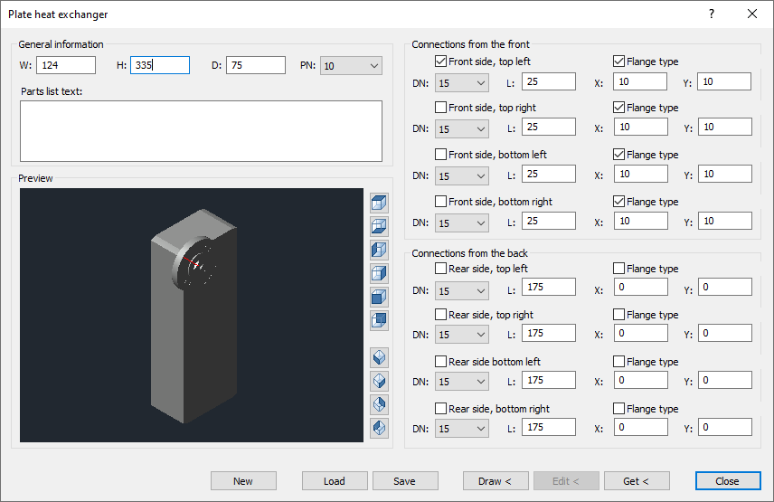Open DN dropdown for Front side, bottom right
The image size is (774, 502).
461,223
